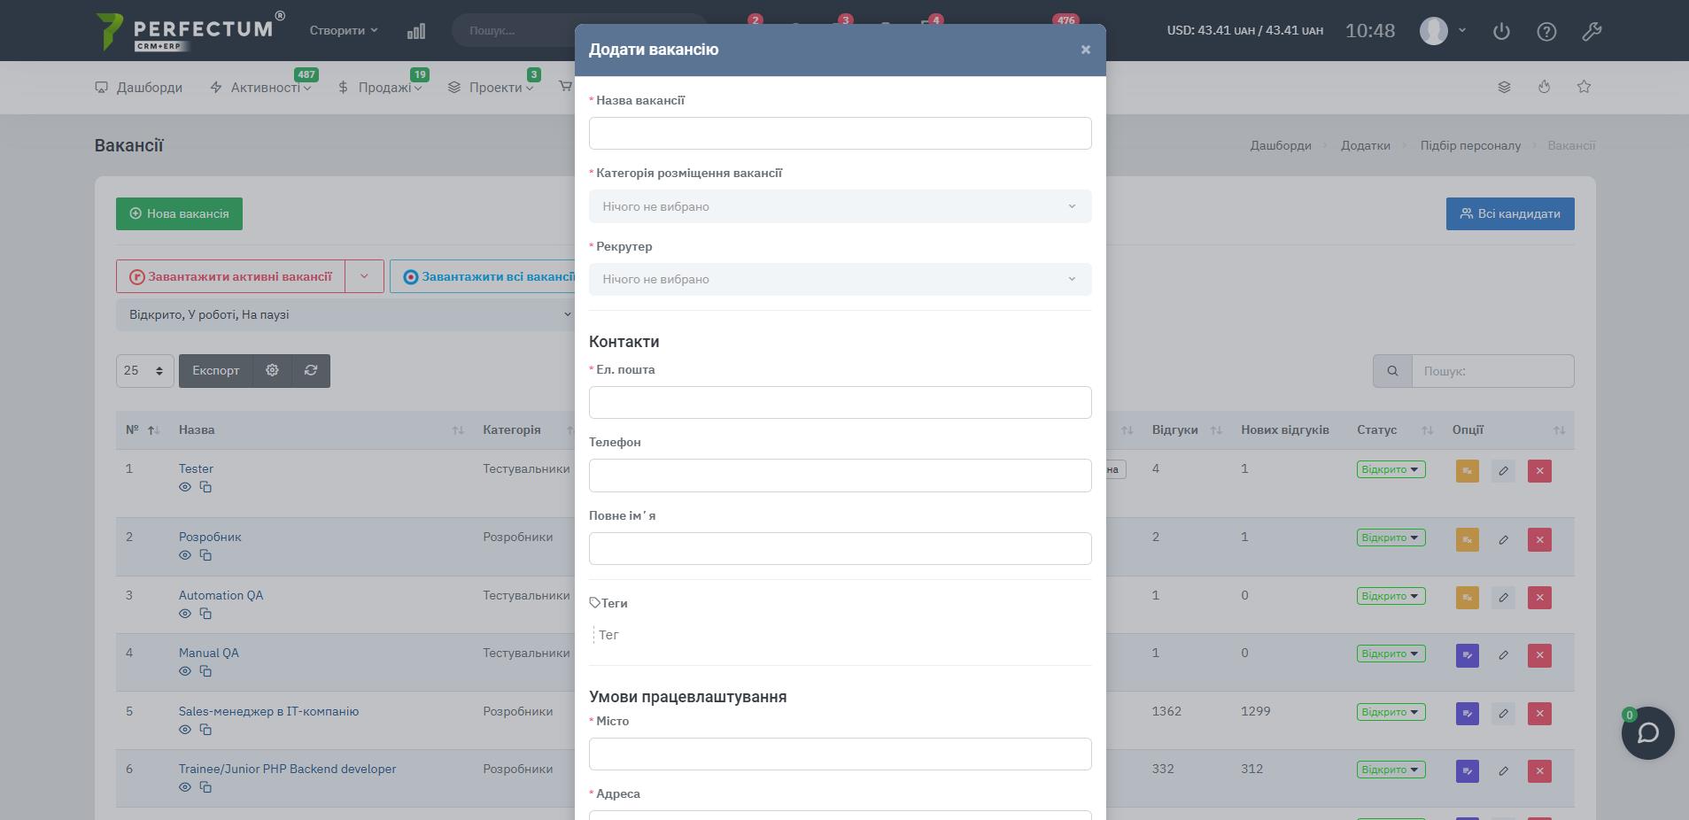Click the wrench setup icon in header

tap(1592, 31)
